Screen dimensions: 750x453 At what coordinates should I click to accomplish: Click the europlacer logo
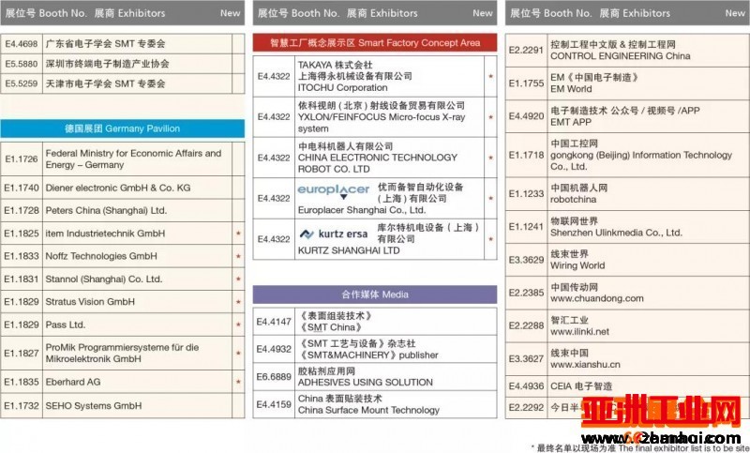334,190
